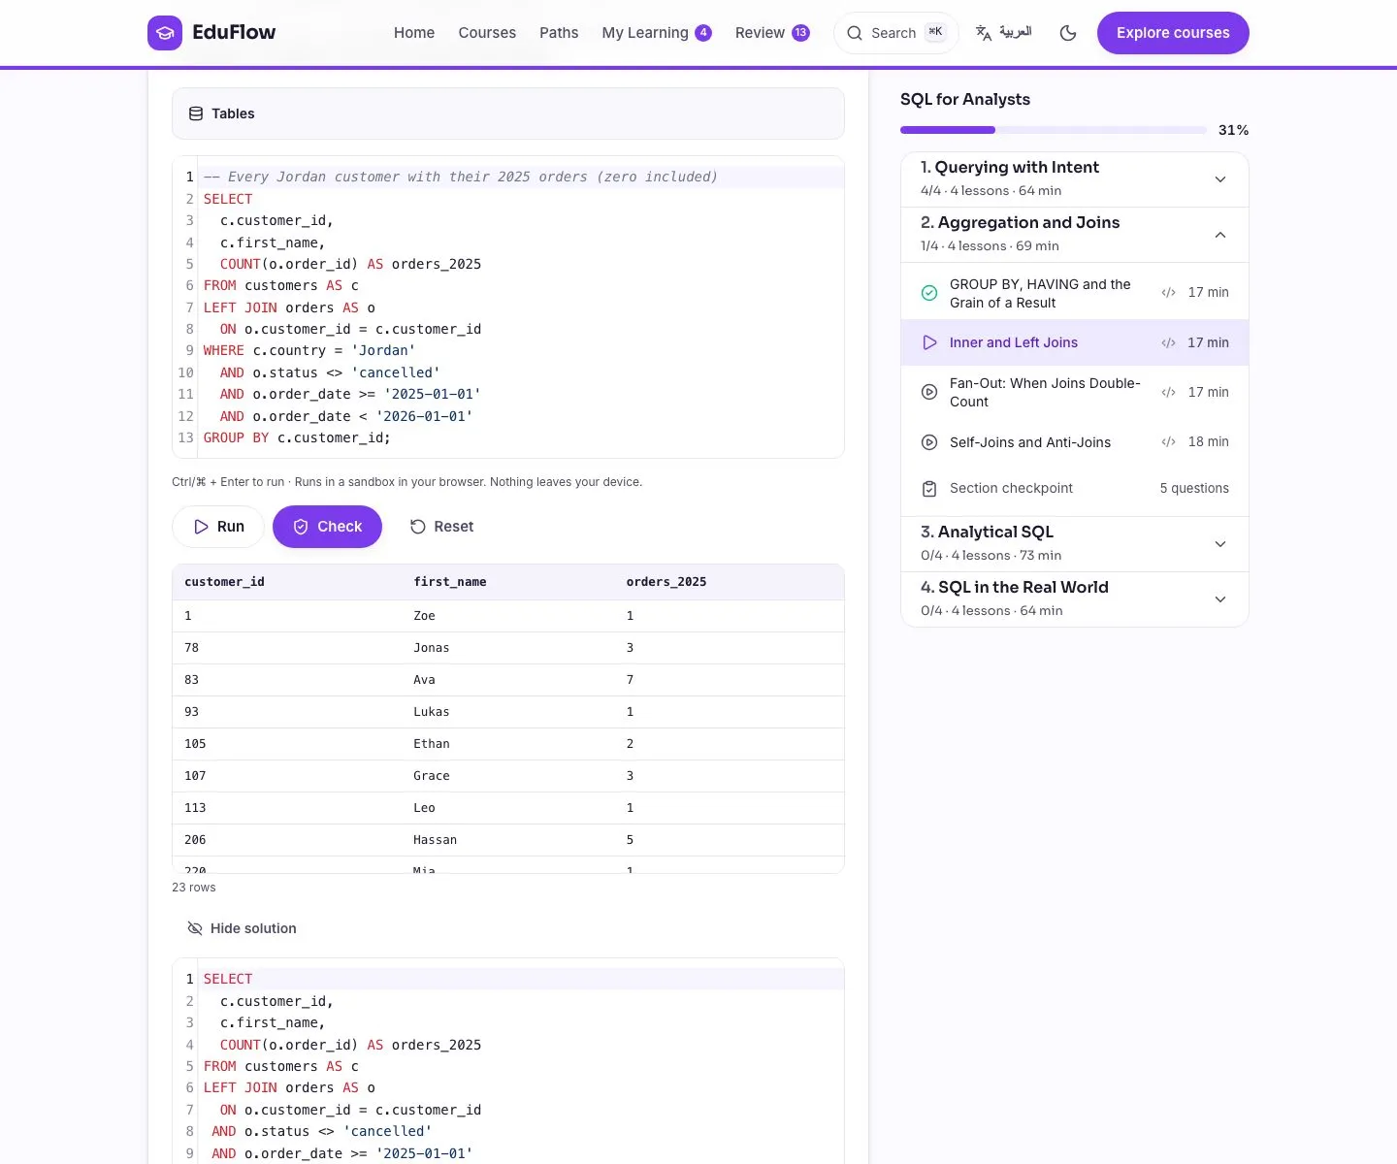Expand the Analytical SQL section
The height and width of the screenshot is (1164, 1397).
[x=1075, y=544]
